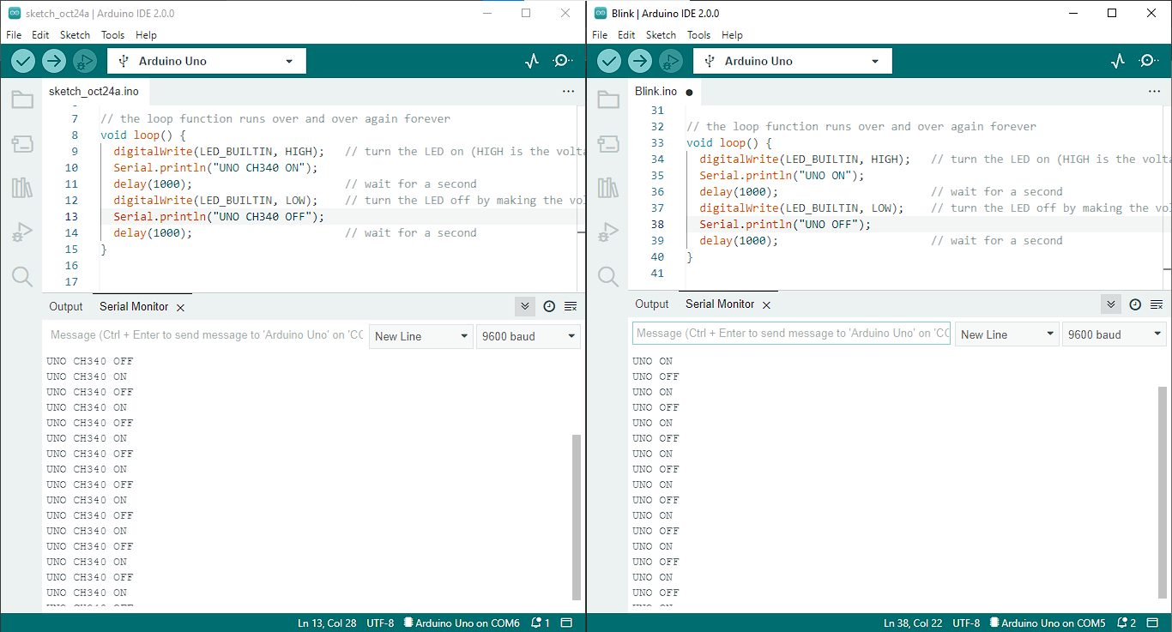Viewport: 1172px width, 632px height.
Task: Open Boards Manager in Blink sidebar
Action: pos(608,144)
